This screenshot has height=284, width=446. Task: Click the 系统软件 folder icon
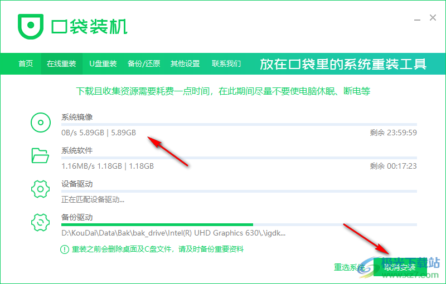coord(41,156)
